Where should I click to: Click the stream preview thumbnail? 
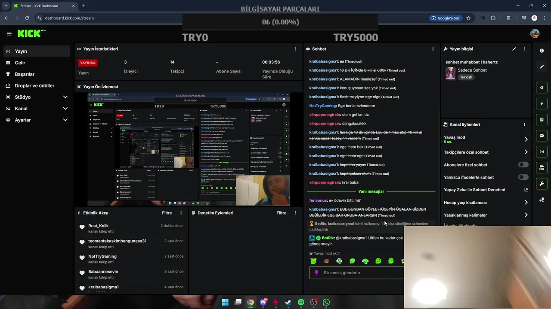pyautogui.click(x=189, y=149)
